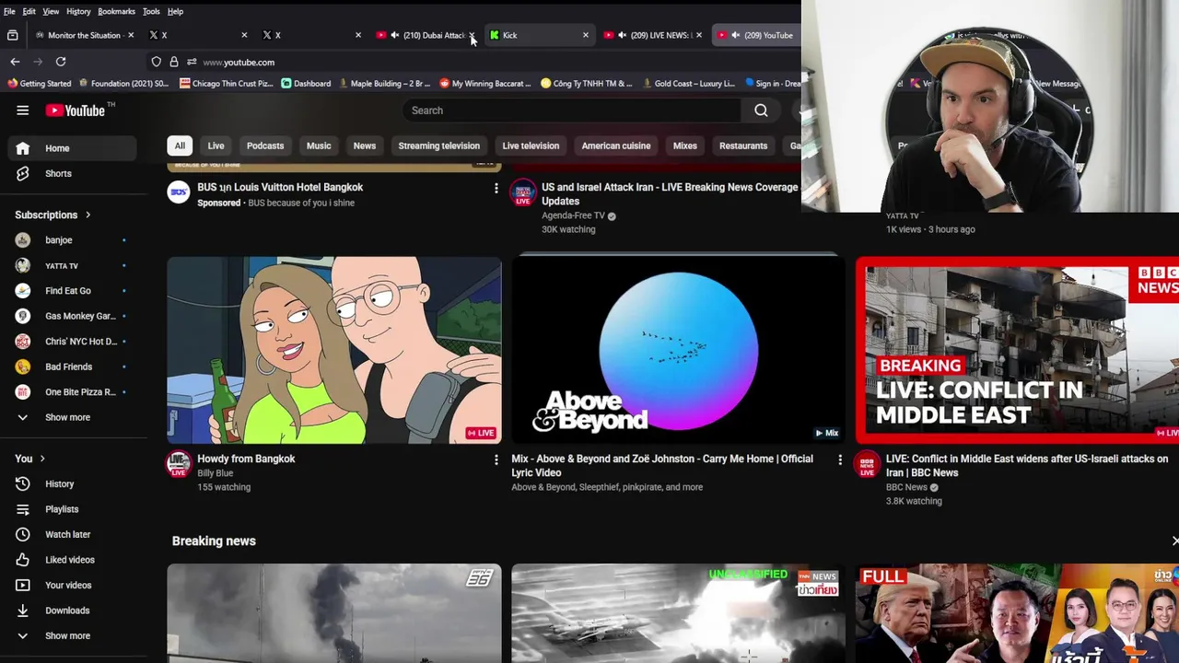Close the Monitor the Situation tab
1179x663 pixels.
pyautogui.click(x=130, y=35)
